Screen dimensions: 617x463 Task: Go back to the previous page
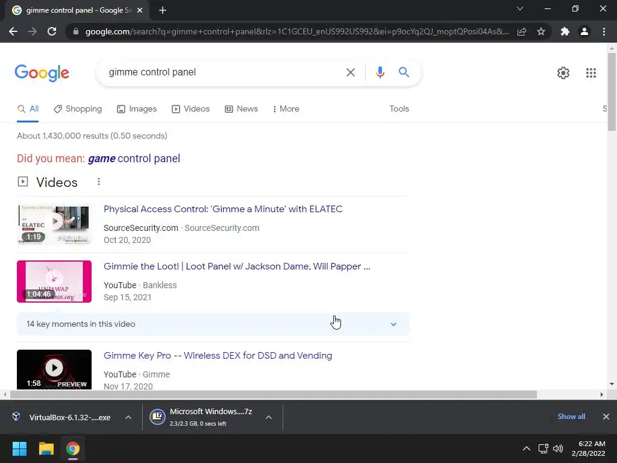[13, 31]
